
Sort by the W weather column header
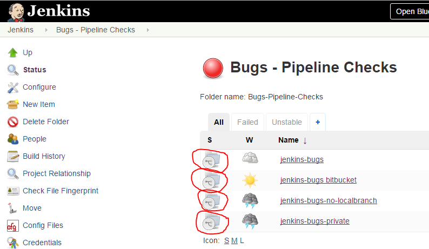click(x=249, y=140)
